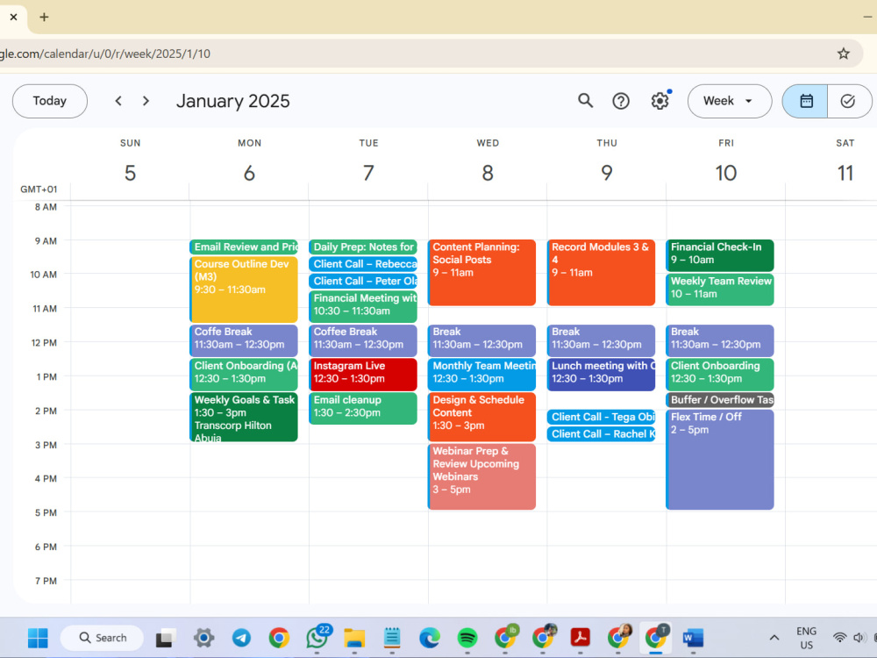Open Buffer / Overflow Tasks event
Image resolution: width=877 pixels, height=658 pixels.
[720, 399]
